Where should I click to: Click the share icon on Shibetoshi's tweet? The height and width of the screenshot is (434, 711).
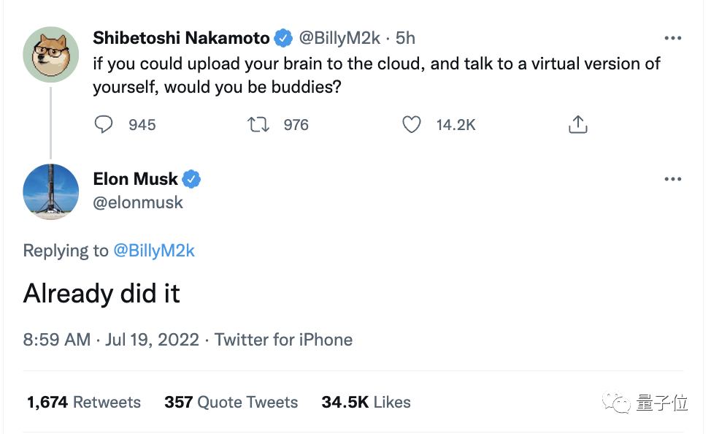577,125
